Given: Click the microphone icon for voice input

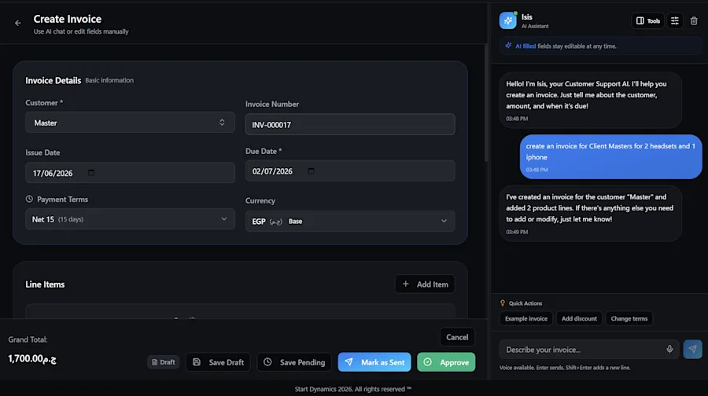Looking at the screenshot, I should [669, 349].
